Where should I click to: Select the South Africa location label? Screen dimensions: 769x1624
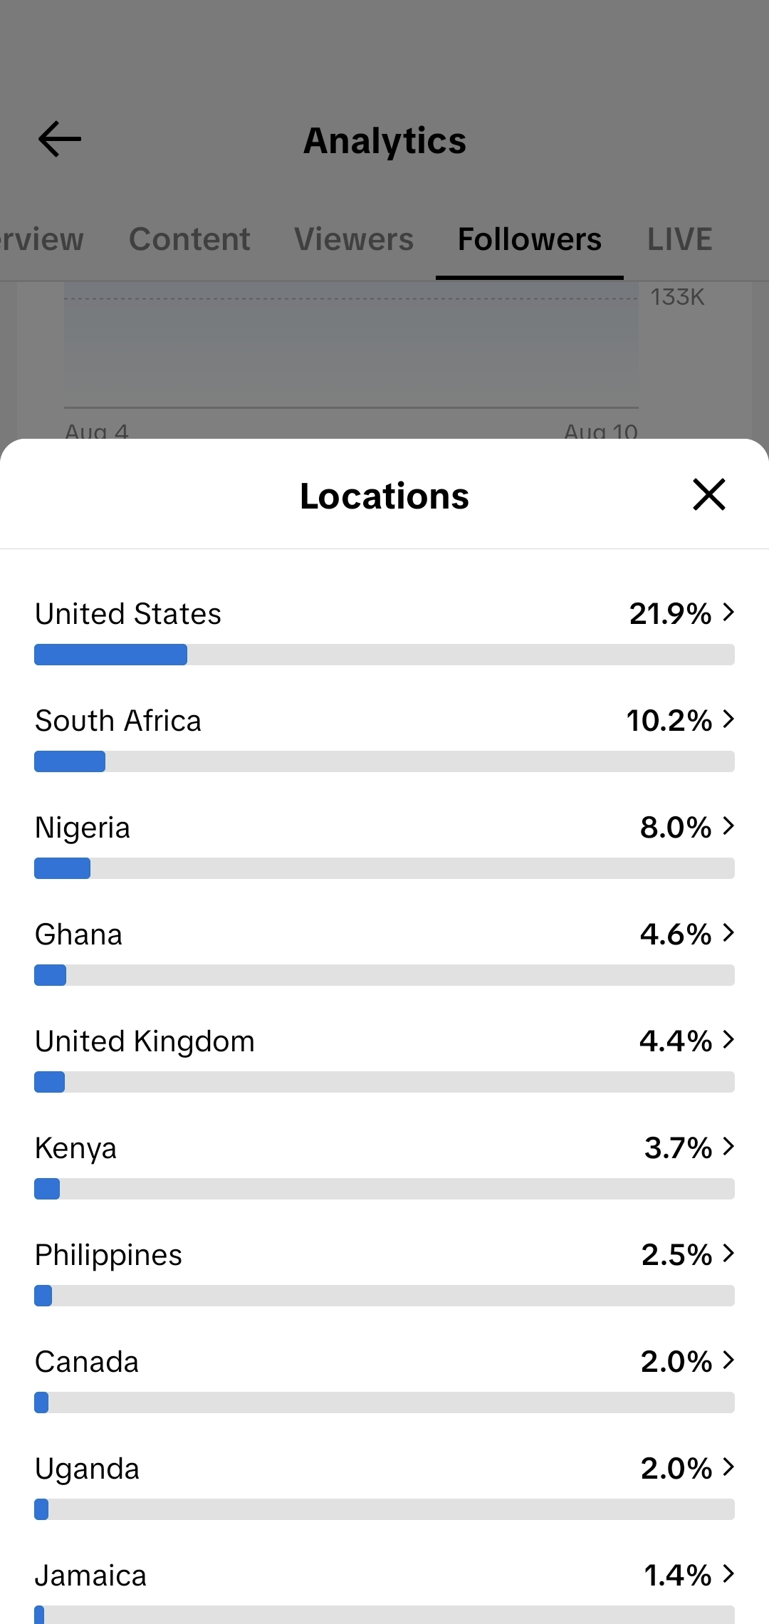118,721
